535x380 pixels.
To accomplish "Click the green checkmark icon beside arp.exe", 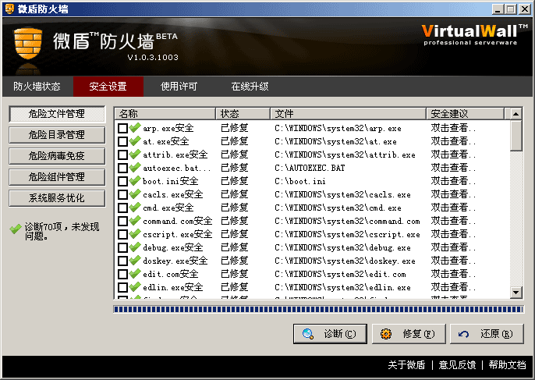I will [135, 128].
